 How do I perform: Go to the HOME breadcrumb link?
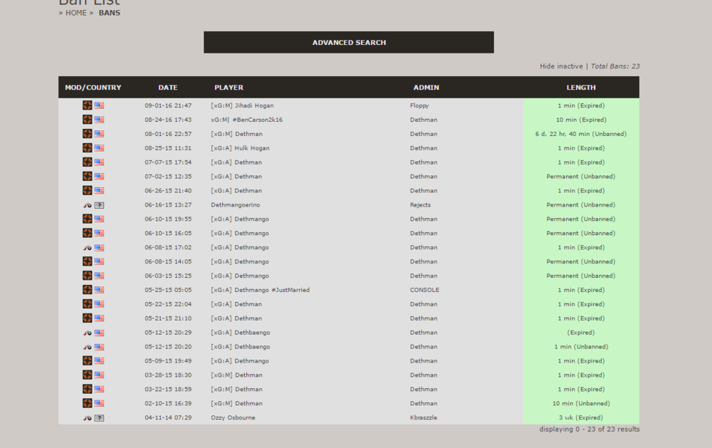coord(76,13)
